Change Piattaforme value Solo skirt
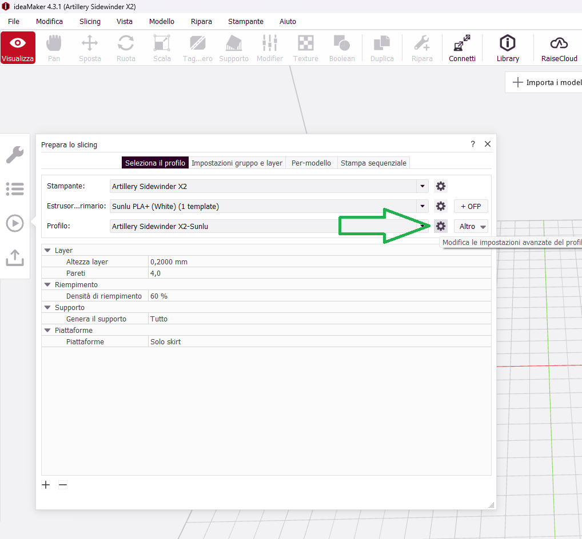Viewport: 582px width, 539px height. [x=320, y=342]
